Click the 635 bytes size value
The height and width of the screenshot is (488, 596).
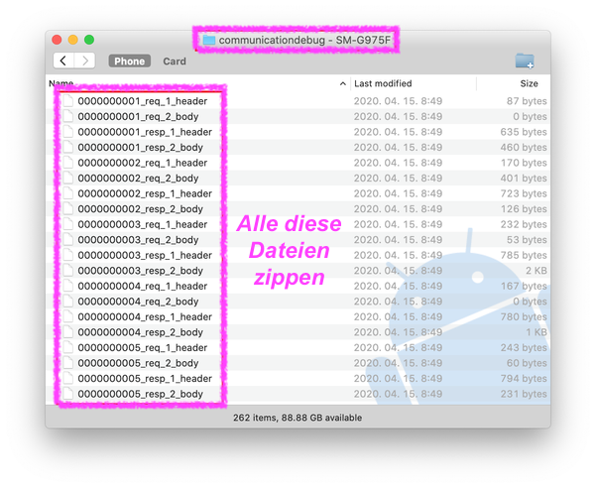(x=524, y=132)
